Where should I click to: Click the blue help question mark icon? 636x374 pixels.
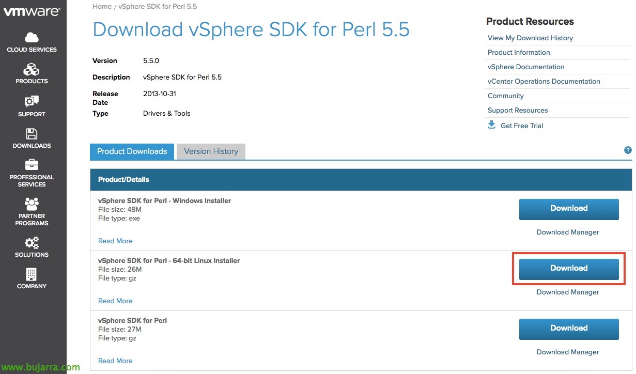click(628, 150)
